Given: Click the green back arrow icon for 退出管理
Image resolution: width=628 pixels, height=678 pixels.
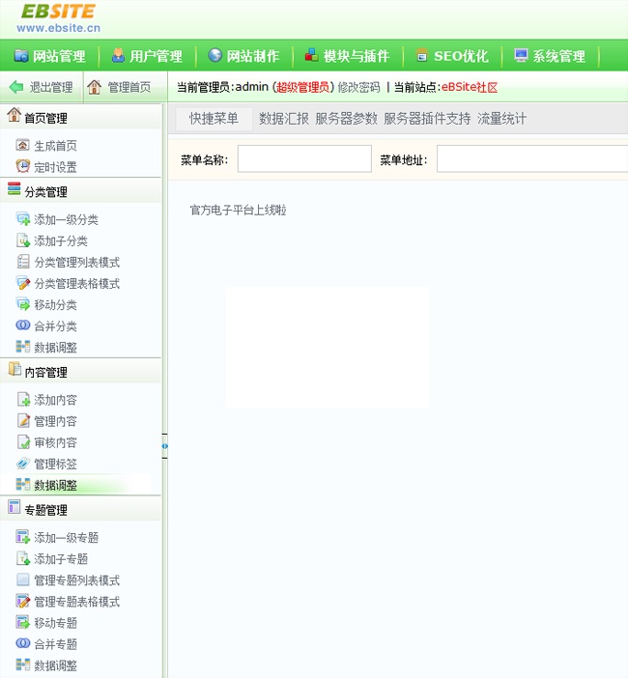Looking at the screenshot, I should click(x=16, y=87).
